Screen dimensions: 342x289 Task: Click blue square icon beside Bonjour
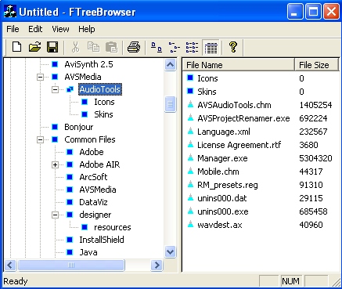(x=55, y=127)
